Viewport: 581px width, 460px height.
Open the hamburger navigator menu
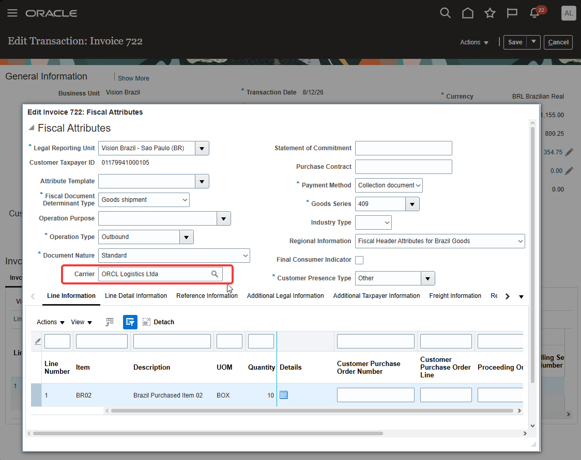coord(12,13)
